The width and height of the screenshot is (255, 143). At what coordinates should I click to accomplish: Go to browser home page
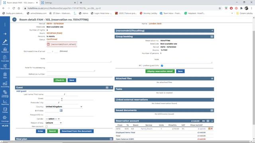click(19, 8)
